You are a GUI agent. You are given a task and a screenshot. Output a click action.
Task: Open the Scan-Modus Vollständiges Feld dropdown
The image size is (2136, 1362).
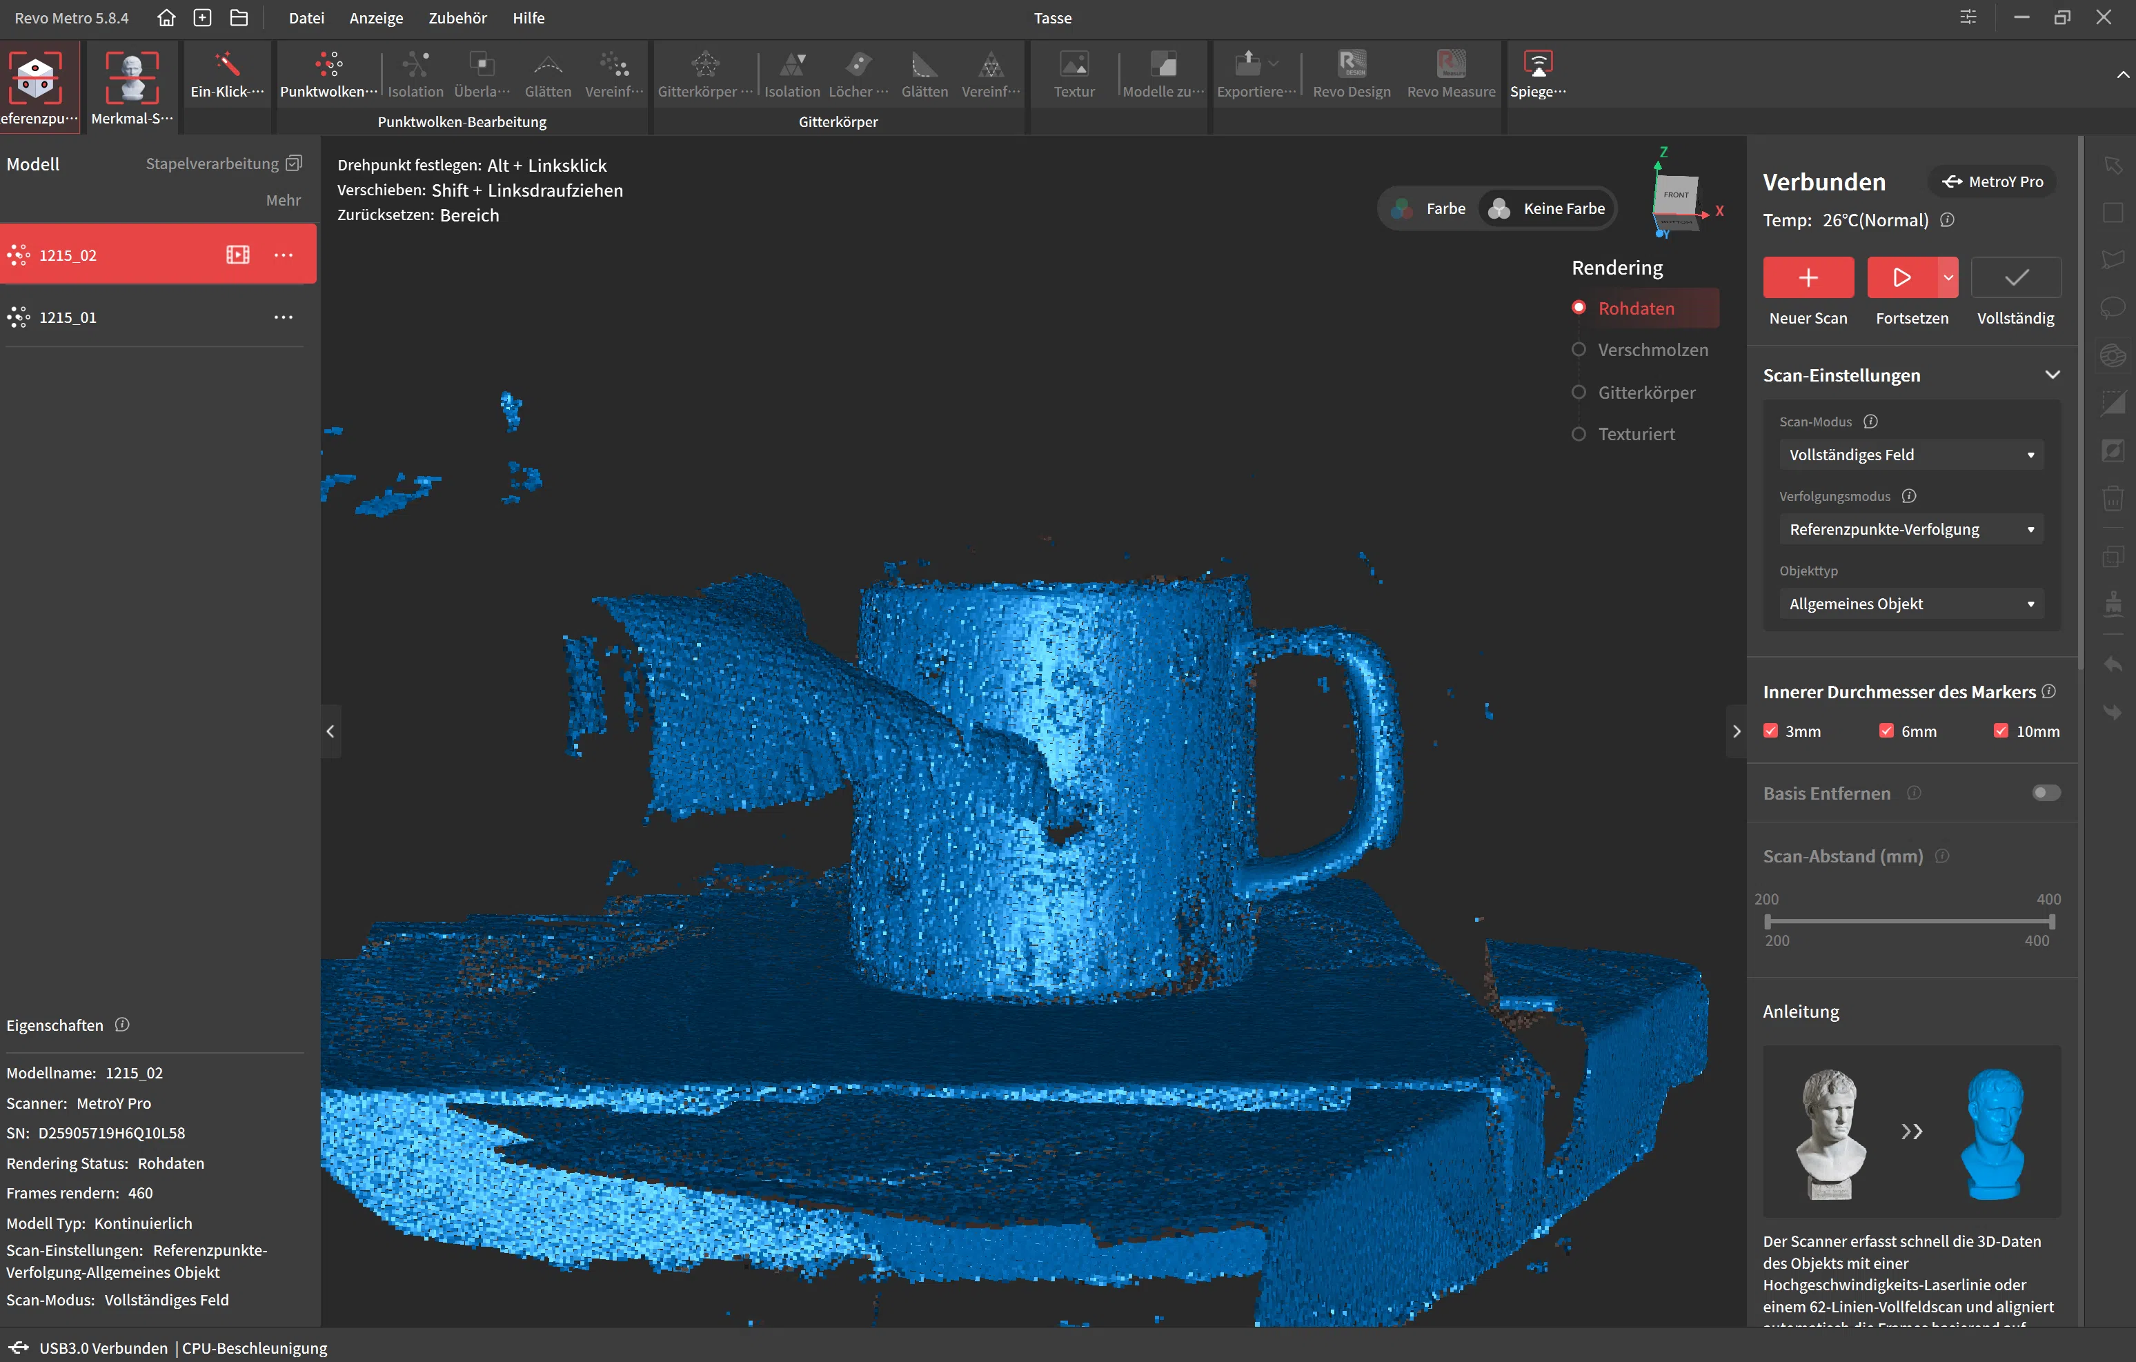pyautogui.click(x=1910, y=454)
